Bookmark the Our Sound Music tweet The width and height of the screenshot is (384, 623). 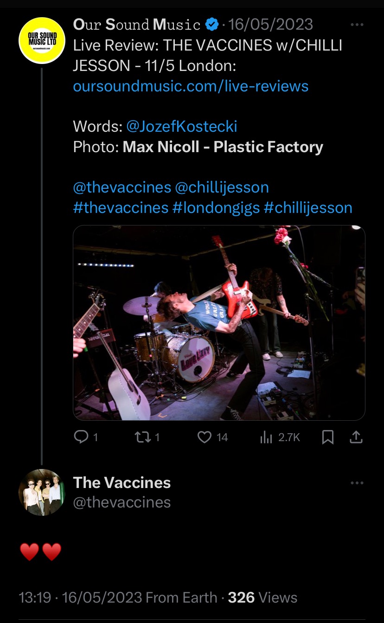pyautogui.click(x=328, y=437)
